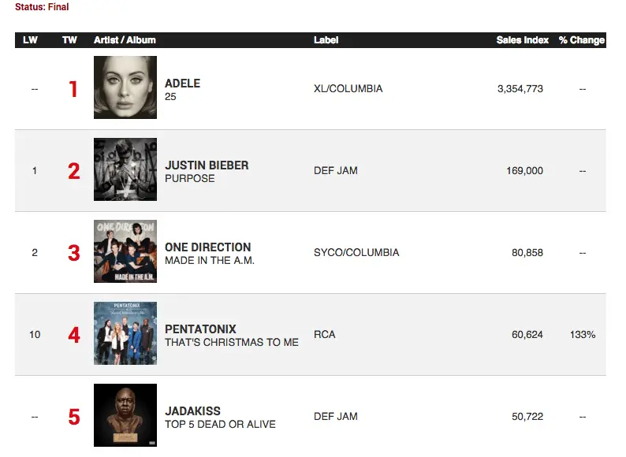The width and height of the screenshot is (626, 457).
Task: Select ONE DIRECTION artist name
Action: (x=207, y=247)
